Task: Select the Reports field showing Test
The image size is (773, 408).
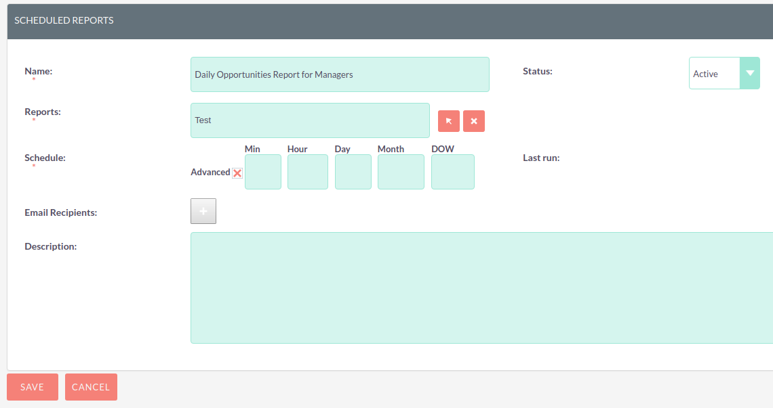Action: [x=309, y=120]
